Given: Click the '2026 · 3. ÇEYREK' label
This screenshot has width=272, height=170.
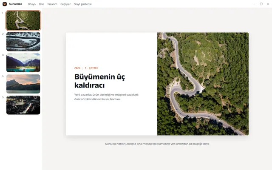Looking at the screenshot, I should coord(86,68).
